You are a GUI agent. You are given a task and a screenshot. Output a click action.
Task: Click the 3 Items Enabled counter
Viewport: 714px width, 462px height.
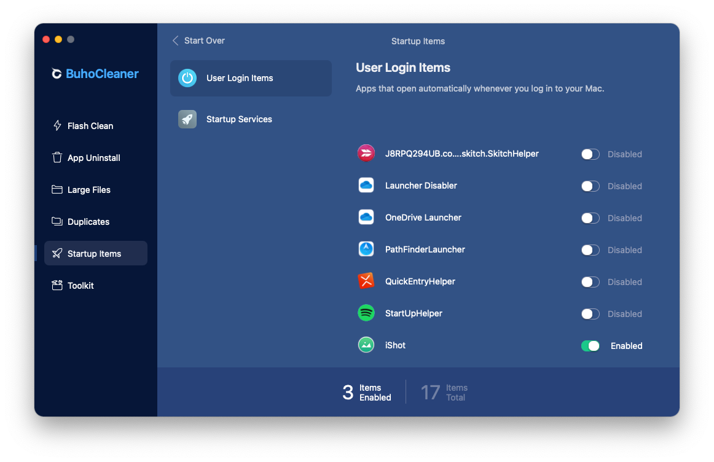coord(367,393)
